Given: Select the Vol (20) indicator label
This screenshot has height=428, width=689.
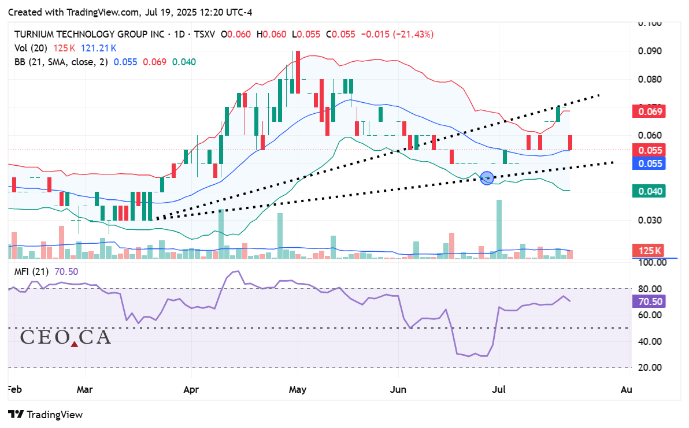Looking at the screenshot, I should (x=31, y=49).
